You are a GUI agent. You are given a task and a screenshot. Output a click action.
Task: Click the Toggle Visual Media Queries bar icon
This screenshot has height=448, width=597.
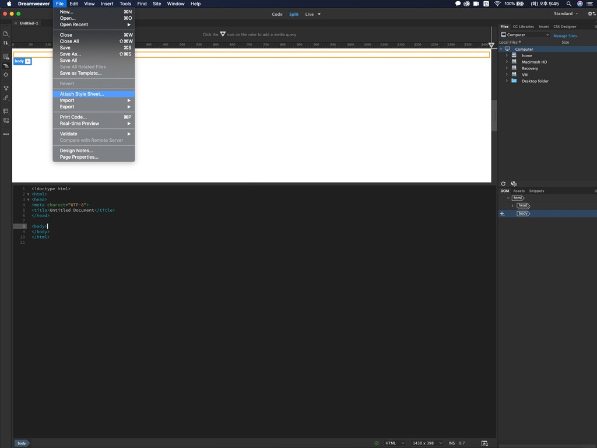pos(6,65)
